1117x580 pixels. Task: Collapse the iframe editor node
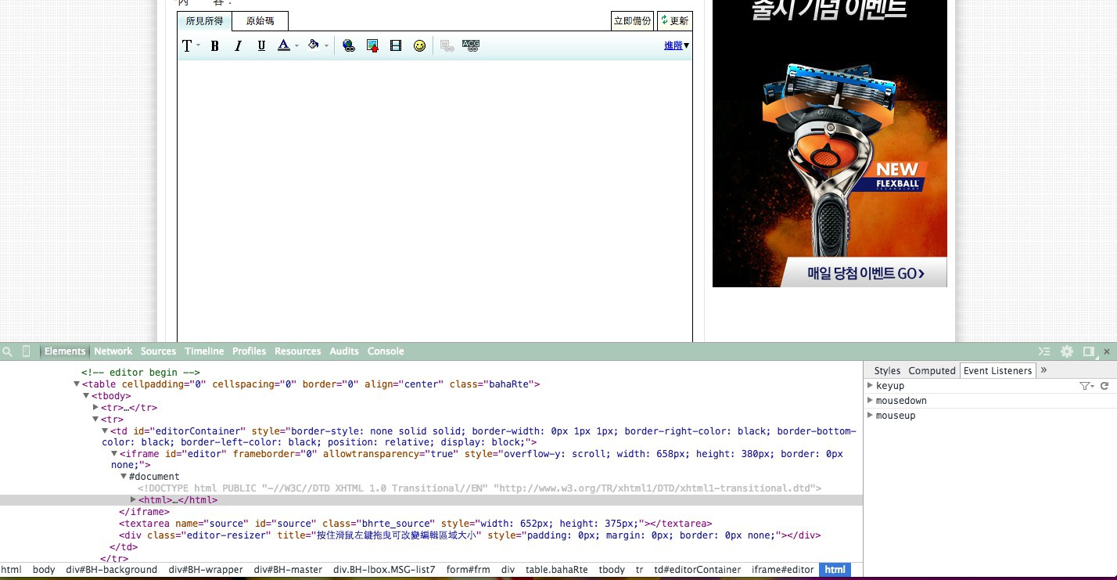click(x=114, y=453)
